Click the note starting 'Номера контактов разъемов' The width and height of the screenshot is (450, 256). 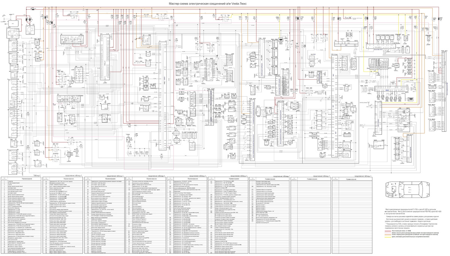click(412, 217)
